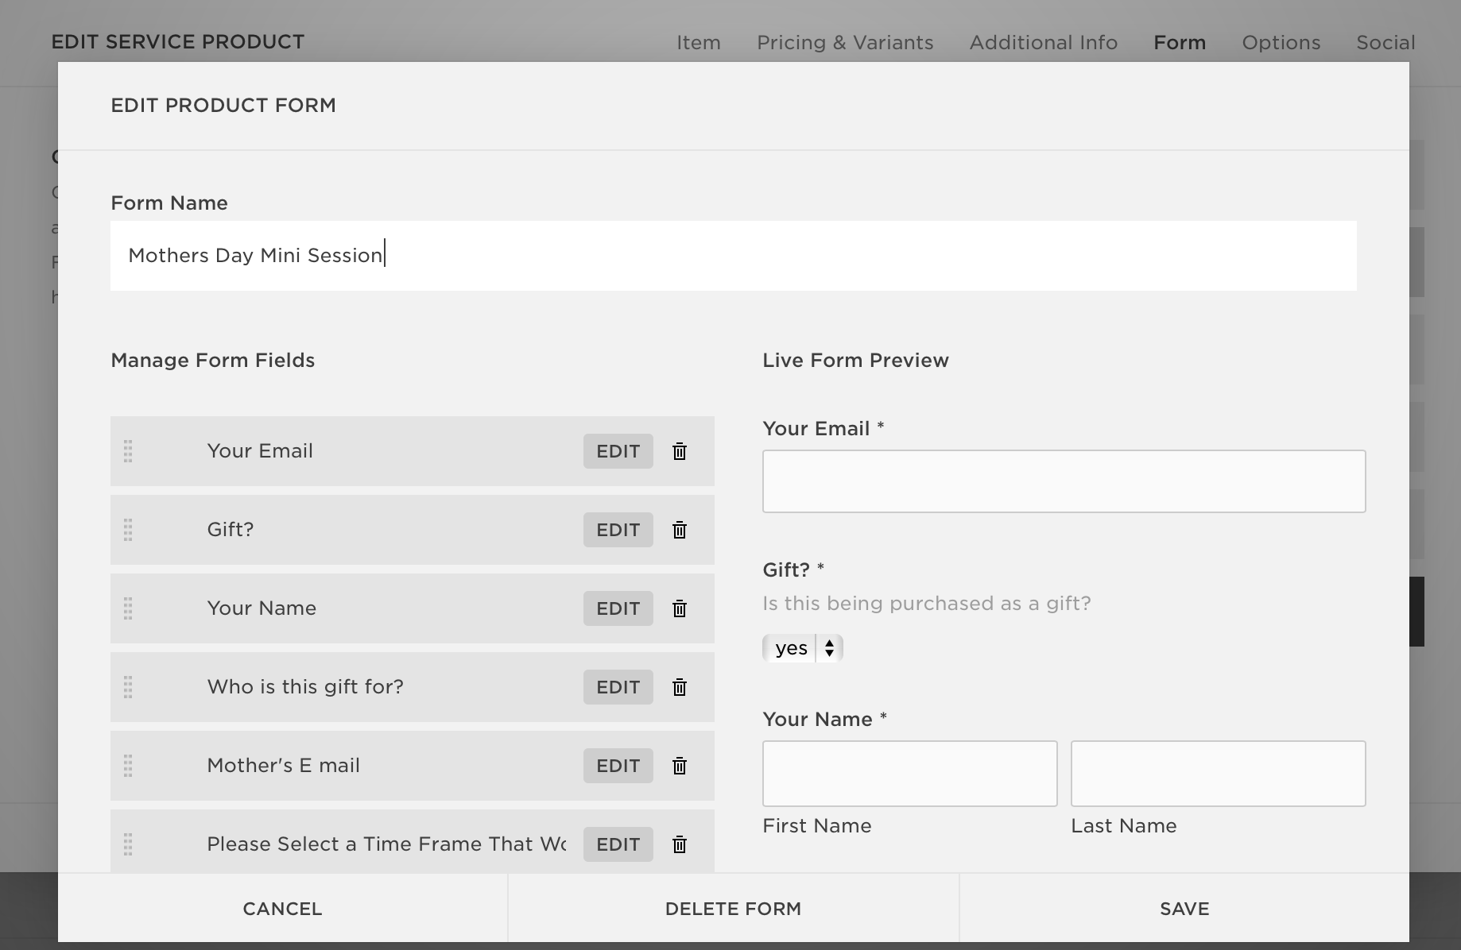Image resolution: width=1461 pixels, height=950 pixels.
Task: Open the Pricing & Variants tab
Action: [x=845, y=43]
